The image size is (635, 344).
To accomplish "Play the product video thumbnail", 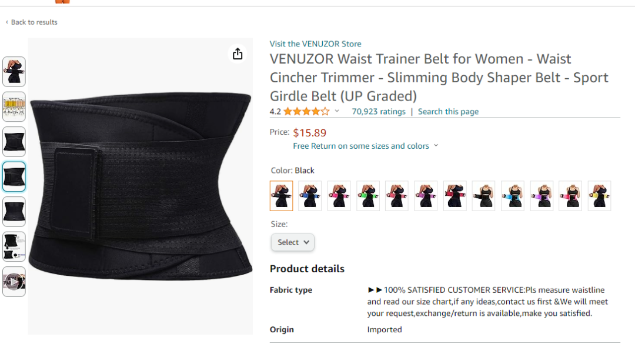I will pos(14,282).
